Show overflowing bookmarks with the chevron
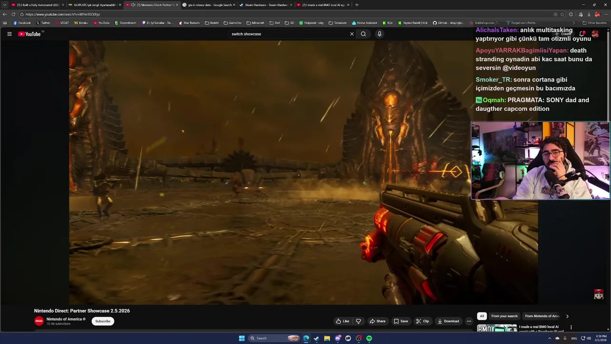This screenshot has width=611, height=344. pos(574,23)
